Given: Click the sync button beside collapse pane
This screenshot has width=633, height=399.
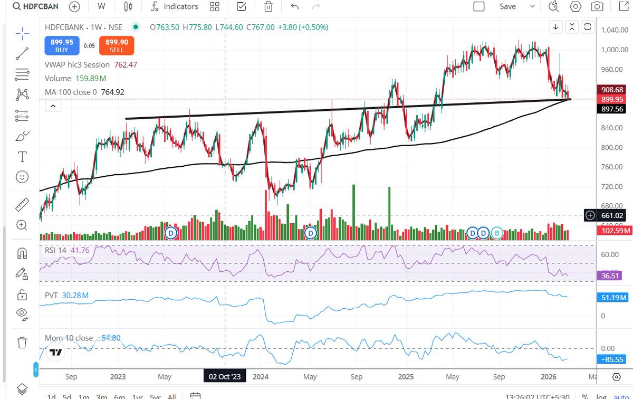Looking at the screenshot, I should [x=588, y=26].
